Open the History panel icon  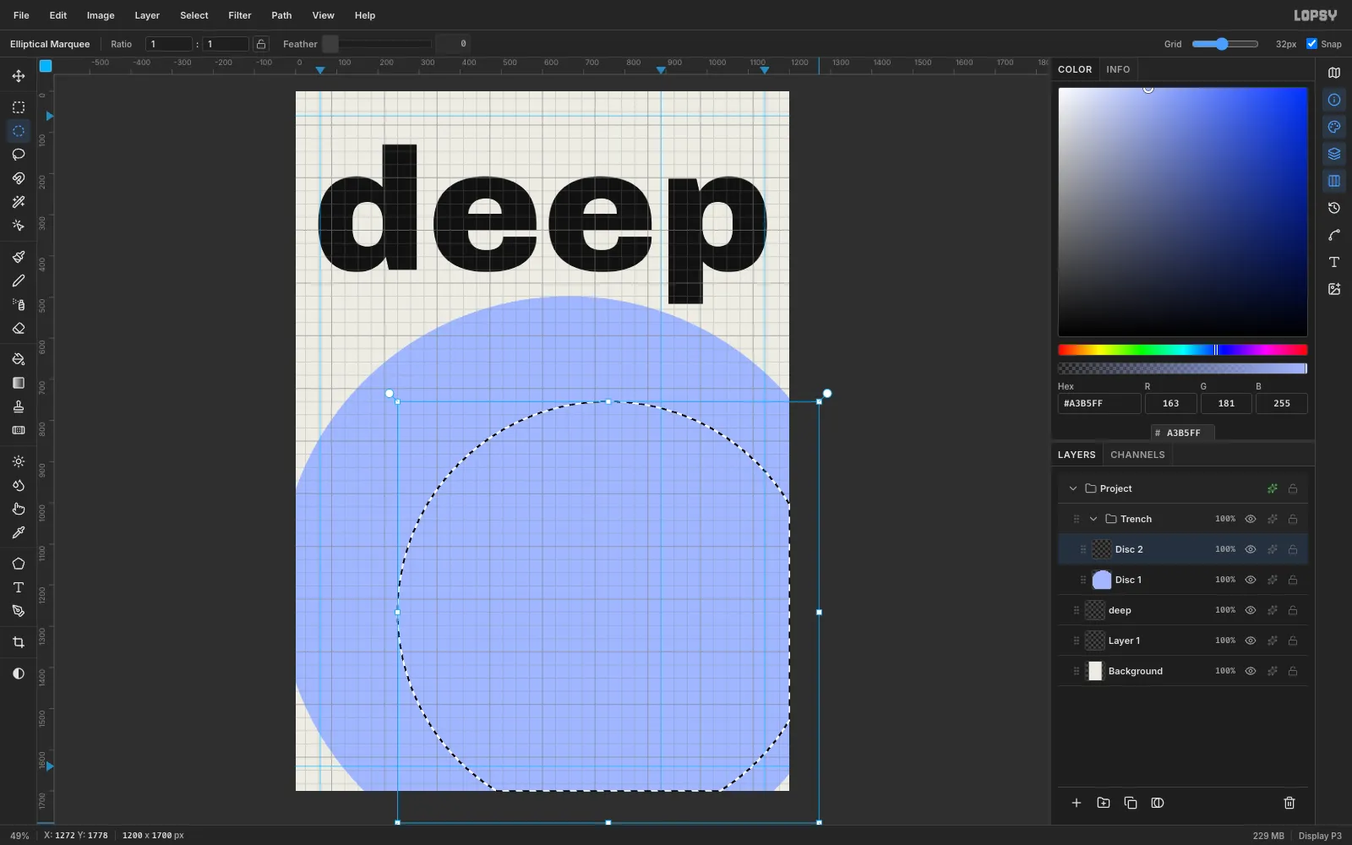(1334, 208)
